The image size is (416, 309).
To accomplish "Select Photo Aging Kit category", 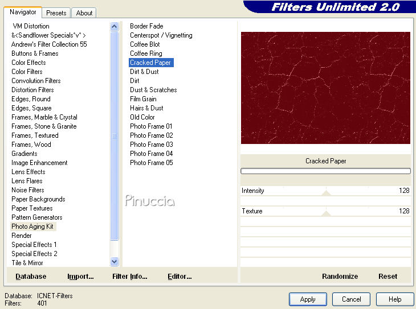I will click(x=32, y=226).
